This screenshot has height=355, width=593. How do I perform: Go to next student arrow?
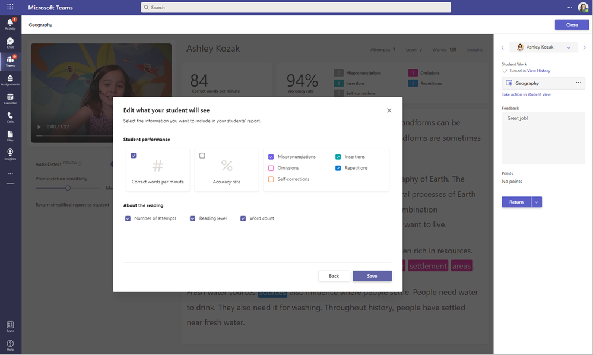pyautogui.click(x=584, y=47)
